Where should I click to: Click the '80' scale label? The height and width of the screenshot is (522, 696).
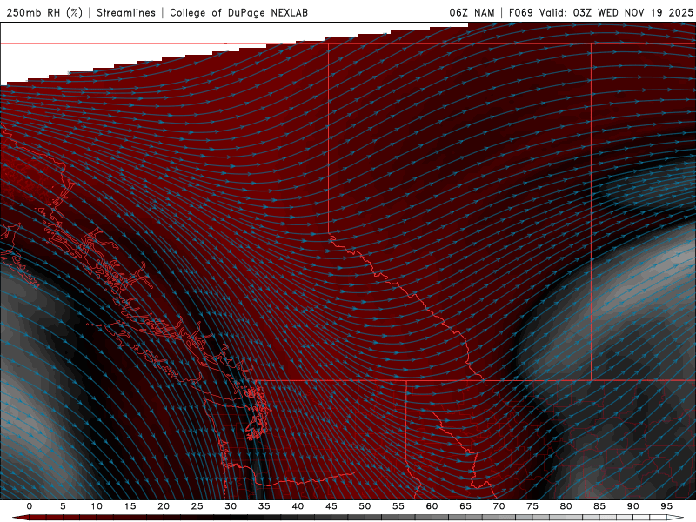coord(565,506)
